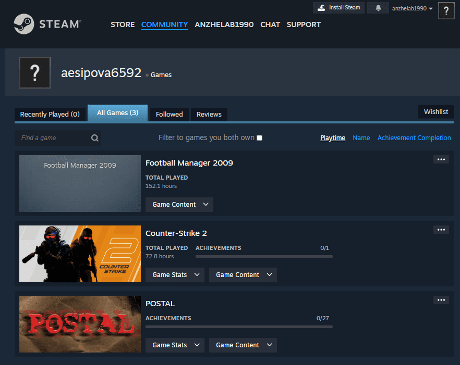
Task: Open the Wishlist
Action: click(435, 111)
